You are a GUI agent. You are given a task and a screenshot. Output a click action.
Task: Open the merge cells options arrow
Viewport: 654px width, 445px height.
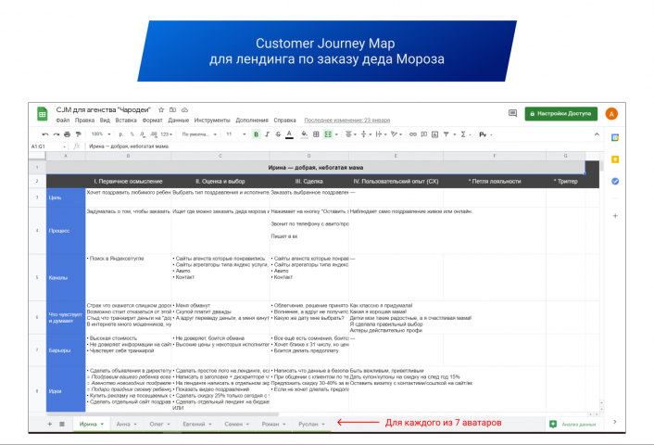pos(336,134)
